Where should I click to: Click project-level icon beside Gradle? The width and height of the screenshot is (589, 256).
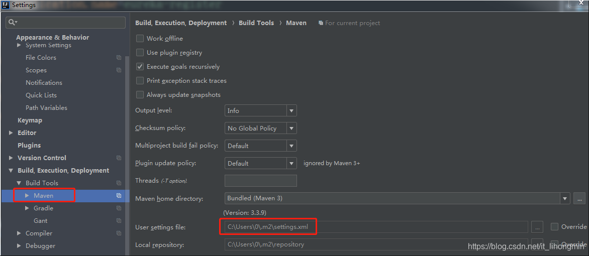pyautogui.click(x=119, y=208)
